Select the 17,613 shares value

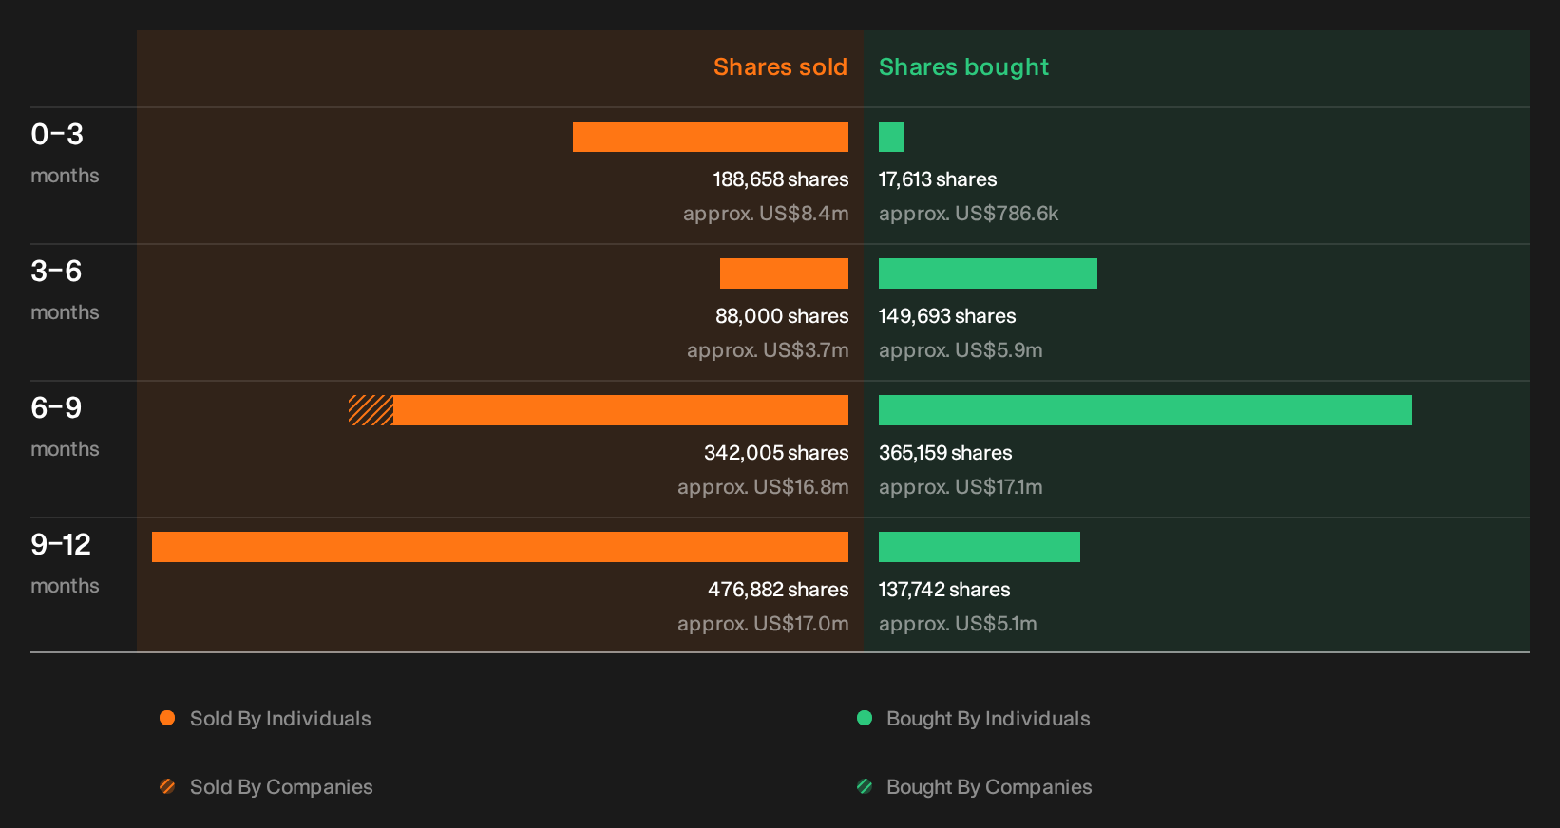pyautogui.click(x=938, y=179)
